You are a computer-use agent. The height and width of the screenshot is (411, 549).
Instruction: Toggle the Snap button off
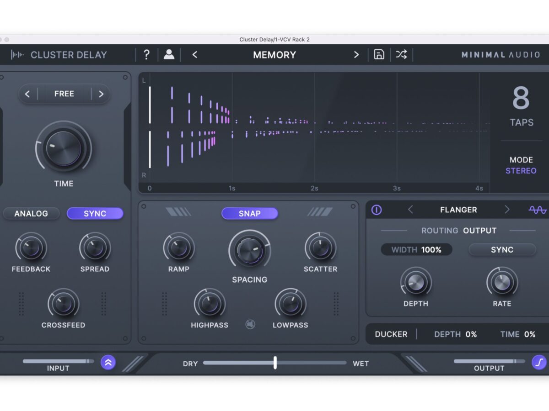pyautogui.click(x=249, y=213)
